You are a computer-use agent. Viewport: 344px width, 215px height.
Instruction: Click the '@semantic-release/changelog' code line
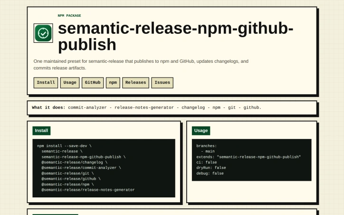click(75, 162)
